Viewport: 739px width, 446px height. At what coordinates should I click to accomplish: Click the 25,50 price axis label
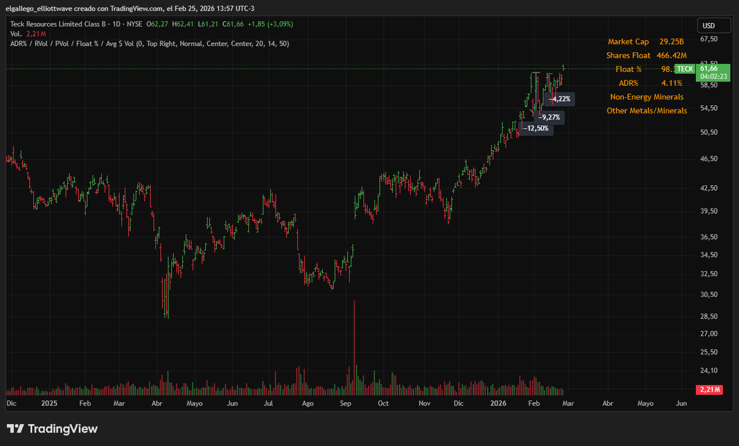pyautogui.click(x=710, y=352)
